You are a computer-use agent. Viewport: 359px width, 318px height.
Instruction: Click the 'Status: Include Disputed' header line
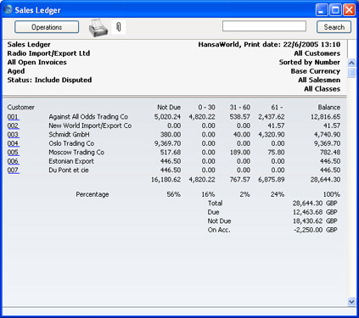tap(49, 80)
